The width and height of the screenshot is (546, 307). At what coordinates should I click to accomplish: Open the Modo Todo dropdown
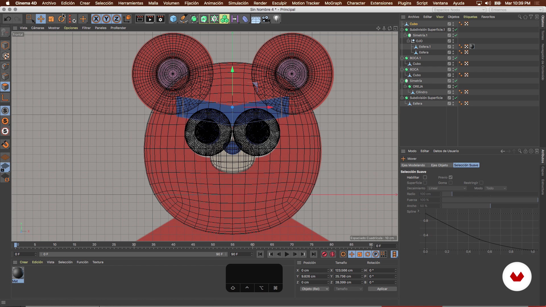496,188
